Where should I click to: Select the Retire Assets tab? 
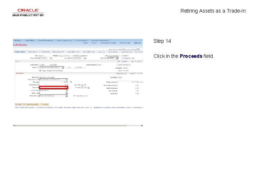coord(20,52)
